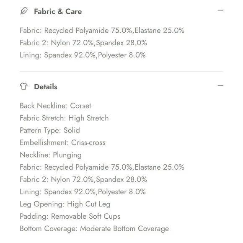Click the Lining Spandex 92.0% line under Fabric & Care
This screenshot has width=243, height=243.
point(83,55)
